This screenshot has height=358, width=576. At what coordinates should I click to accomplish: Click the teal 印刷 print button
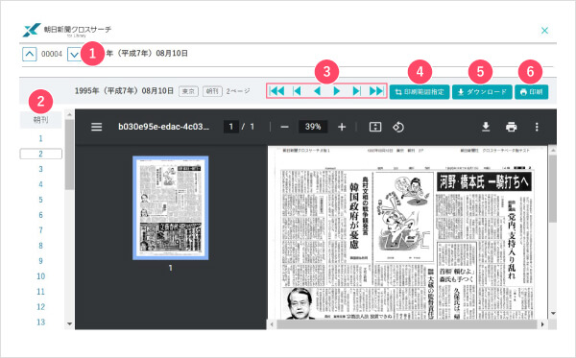532,92
